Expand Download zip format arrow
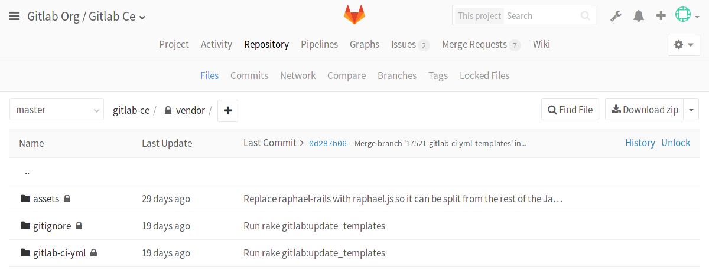 point(691,110)
